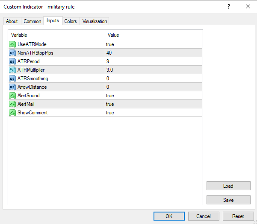257x224 pixels.
Task: Click the double-type icon beside ATRMultiplier
Action: tap(12, 70)
